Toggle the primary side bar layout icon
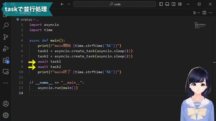Image resolution: width=216 pixels, height=121 pixels. click(x=161, y=4)
